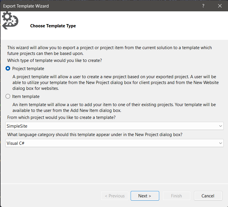Image resolution: width=228 pixels, height=207 pixels.
Task: Click the Item template description paragraph
Action: click(114, 107)
